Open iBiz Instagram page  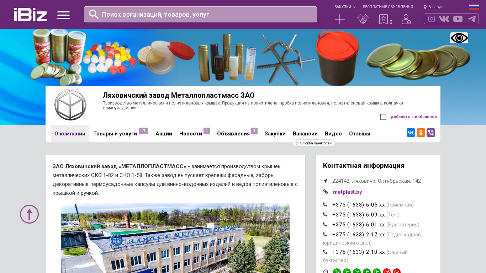coord(432,19)
